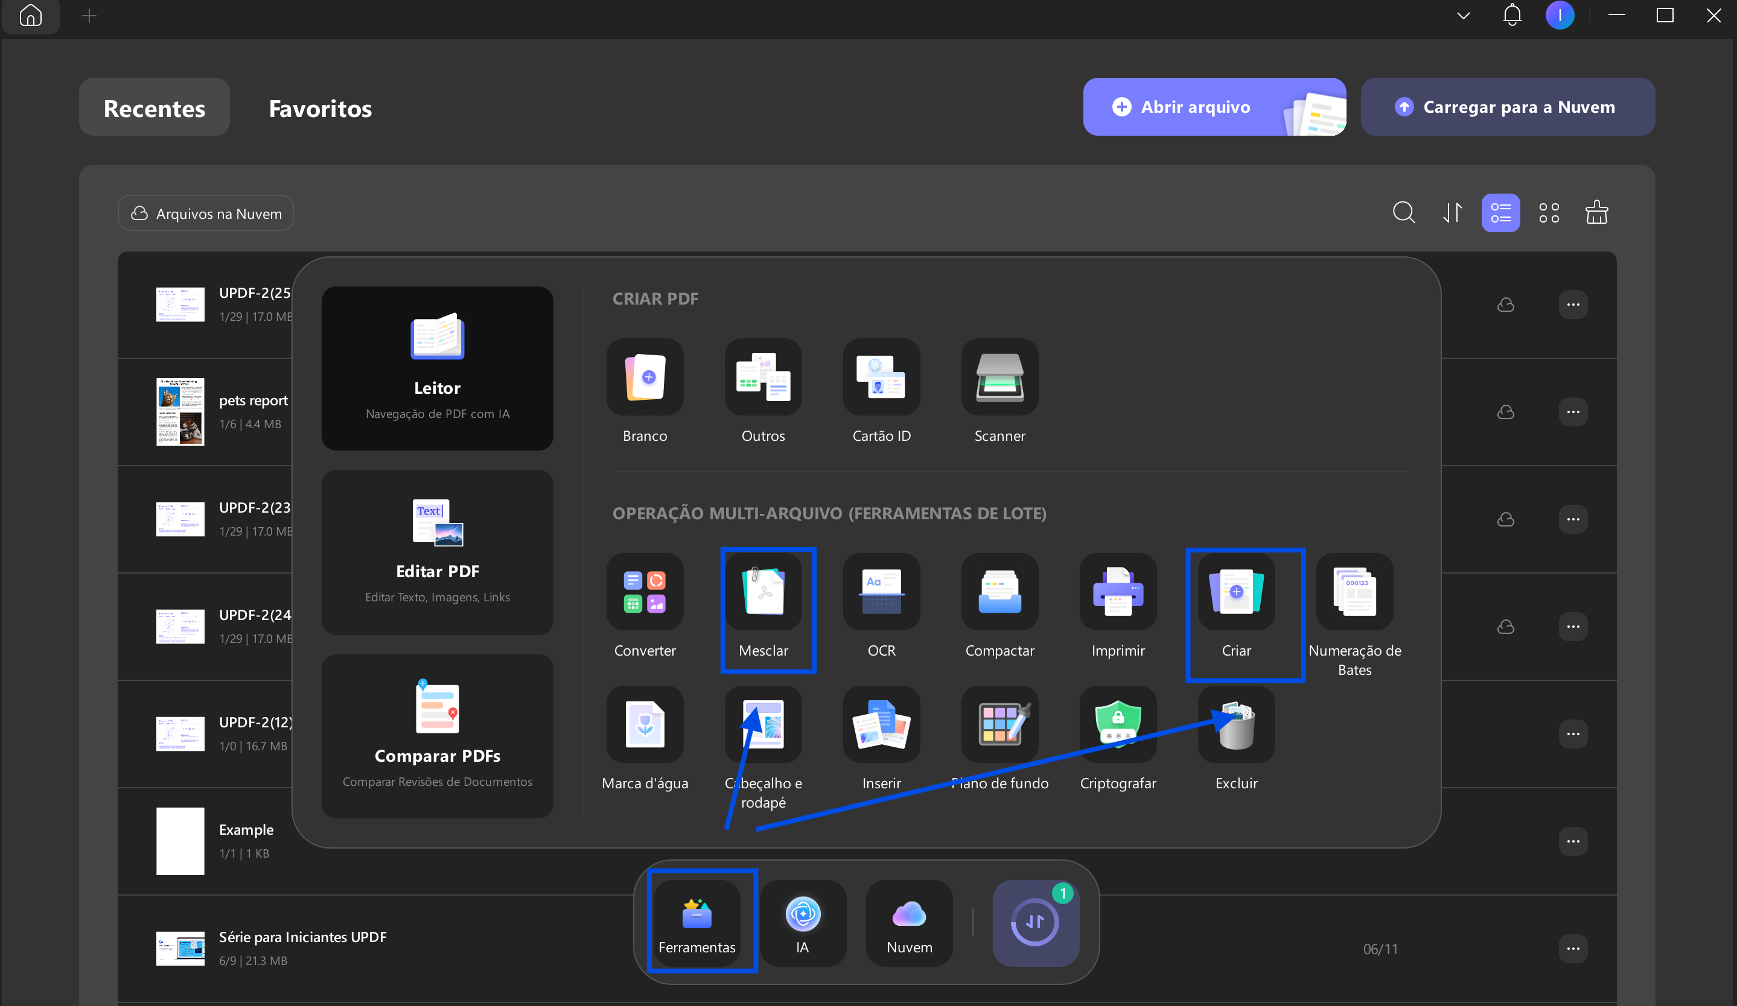Open more options for Example row
The height and width of the screenshot is (1006, 1737).
1573,841
